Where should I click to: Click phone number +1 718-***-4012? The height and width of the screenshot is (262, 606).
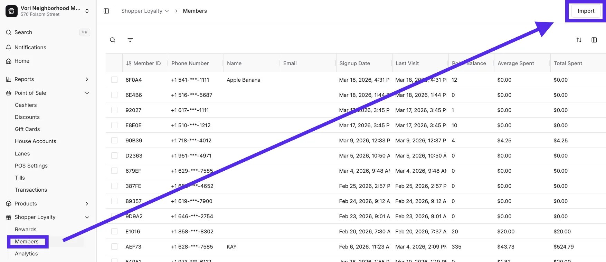(x=191, y=140)
